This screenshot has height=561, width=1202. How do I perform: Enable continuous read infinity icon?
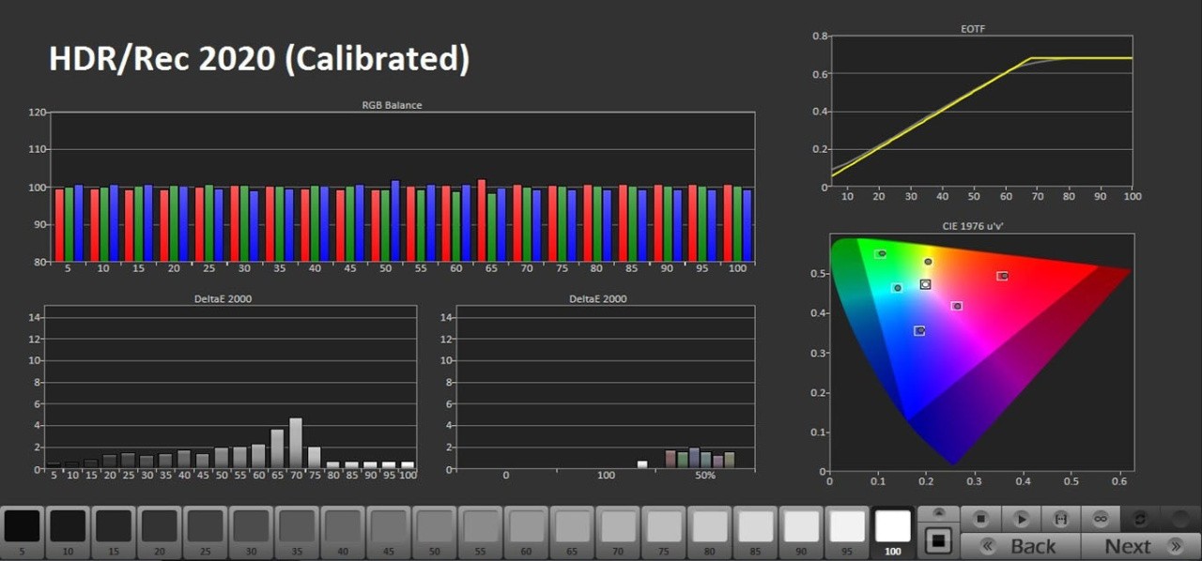(1101, 518)
